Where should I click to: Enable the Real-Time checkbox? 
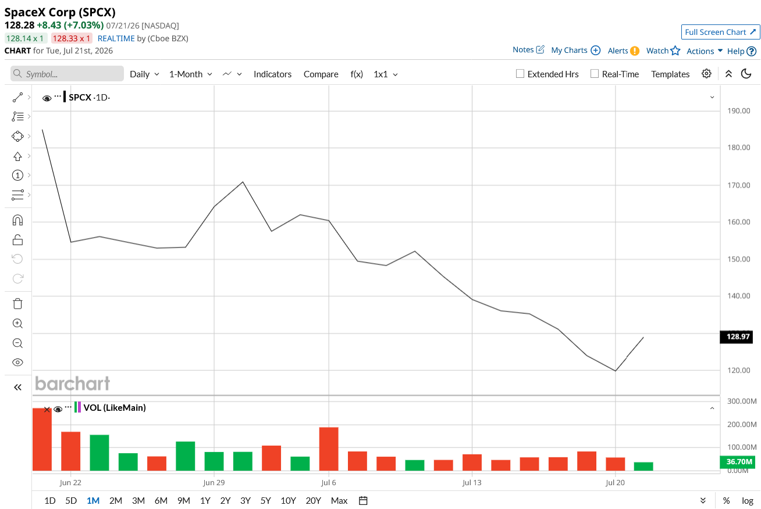click(594, 74)
